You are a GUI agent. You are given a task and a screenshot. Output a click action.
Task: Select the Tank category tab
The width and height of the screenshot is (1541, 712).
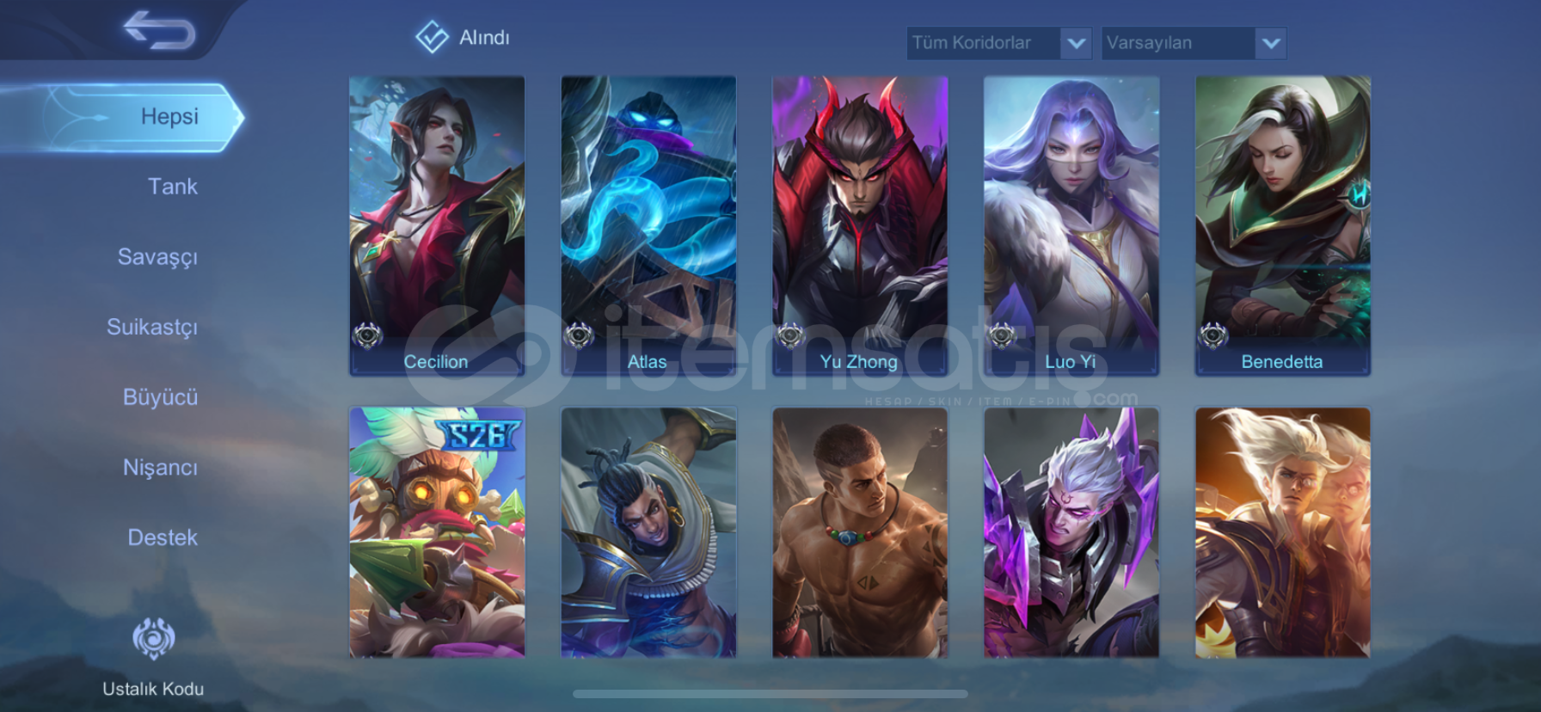173,187
